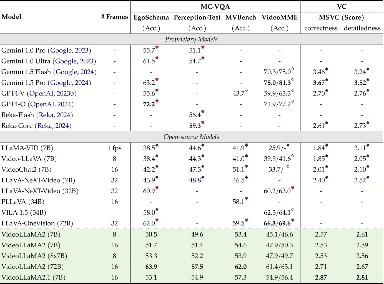Select the MC-VQA column group header

tap(215, 6)
